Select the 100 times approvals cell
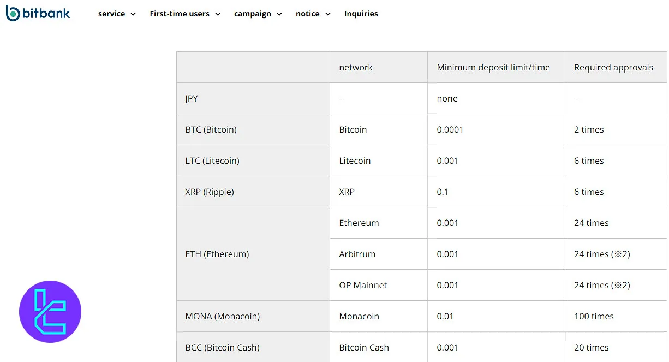Screen dimensions: 669x362 (594, 316)
